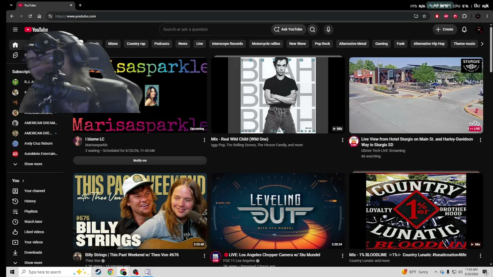Open UDrive Tech LIVE Streaming channel avatar
This screenshot has width=493, height=277.
tap(354, 141)
